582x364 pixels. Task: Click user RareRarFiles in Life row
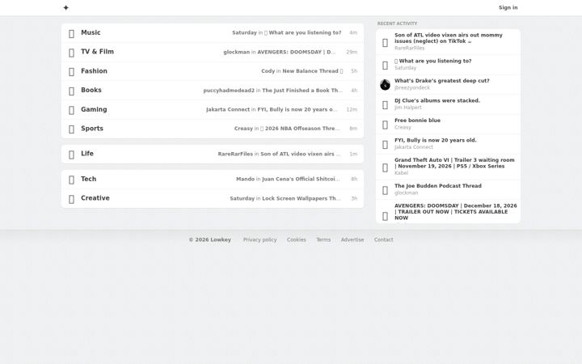point(235,154)
